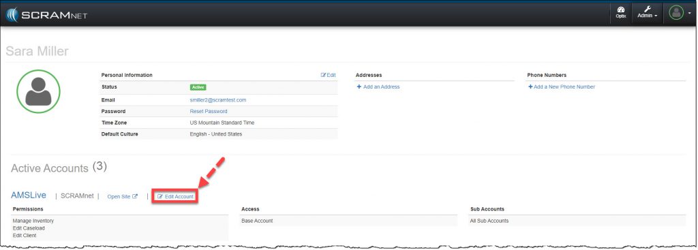Click Add a New Phone Number

click(562, 87)
